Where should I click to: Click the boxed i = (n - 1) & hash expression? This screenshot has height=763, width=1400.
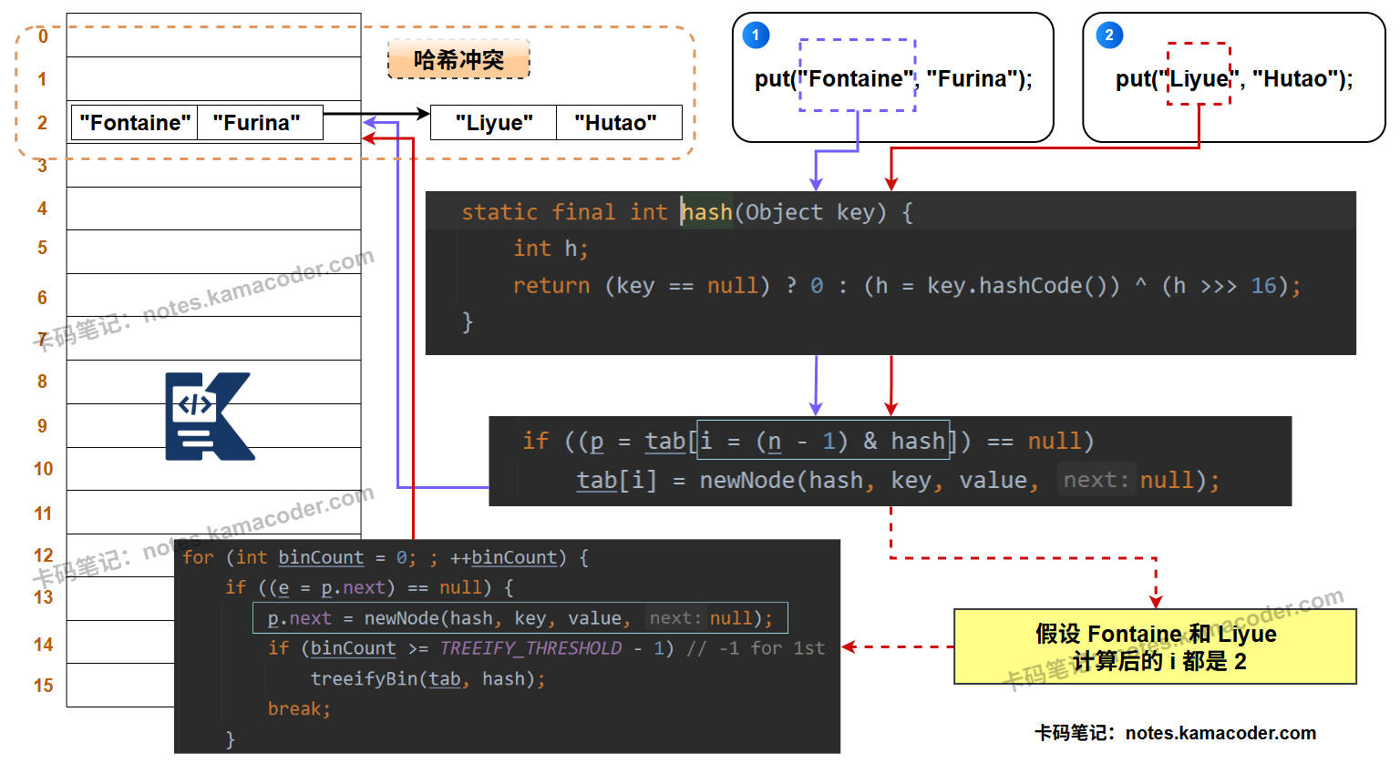click(x=823, y=442)
